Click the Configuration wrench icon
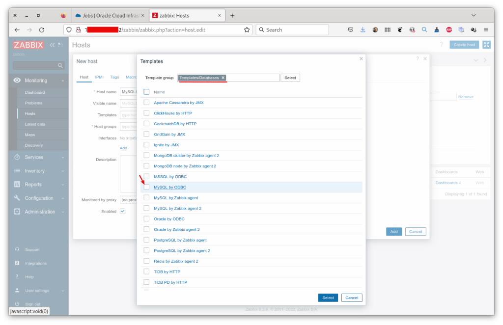Image resolution: width=503 pixels, height=325 pixels. tap(17, 198)
